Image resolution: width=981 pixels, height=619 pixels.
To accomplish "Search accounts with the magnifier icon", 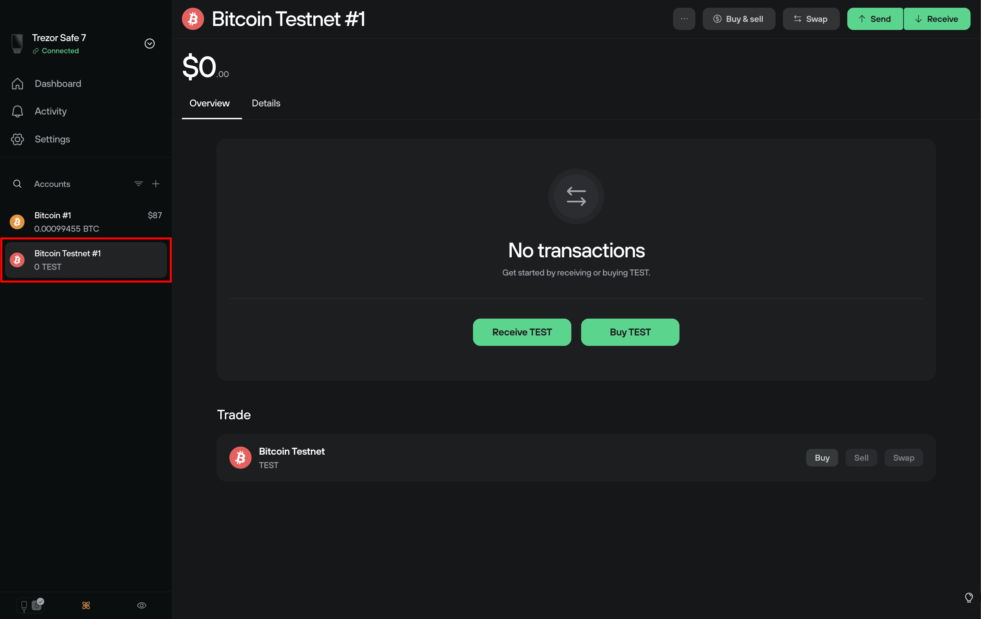I will (17, 184).
